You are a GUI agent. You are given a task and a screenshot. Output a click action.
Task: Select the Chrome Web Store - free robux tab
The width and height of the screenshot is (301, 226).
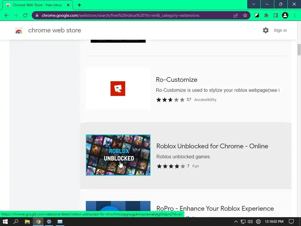38,5
